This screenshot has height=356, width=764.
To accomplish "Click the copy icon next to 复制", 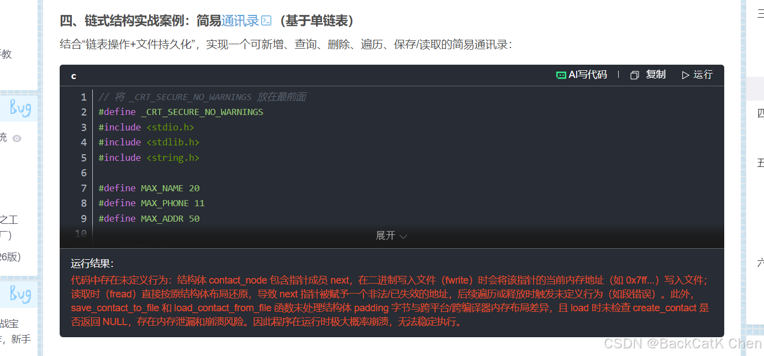I will coord(634,74).
